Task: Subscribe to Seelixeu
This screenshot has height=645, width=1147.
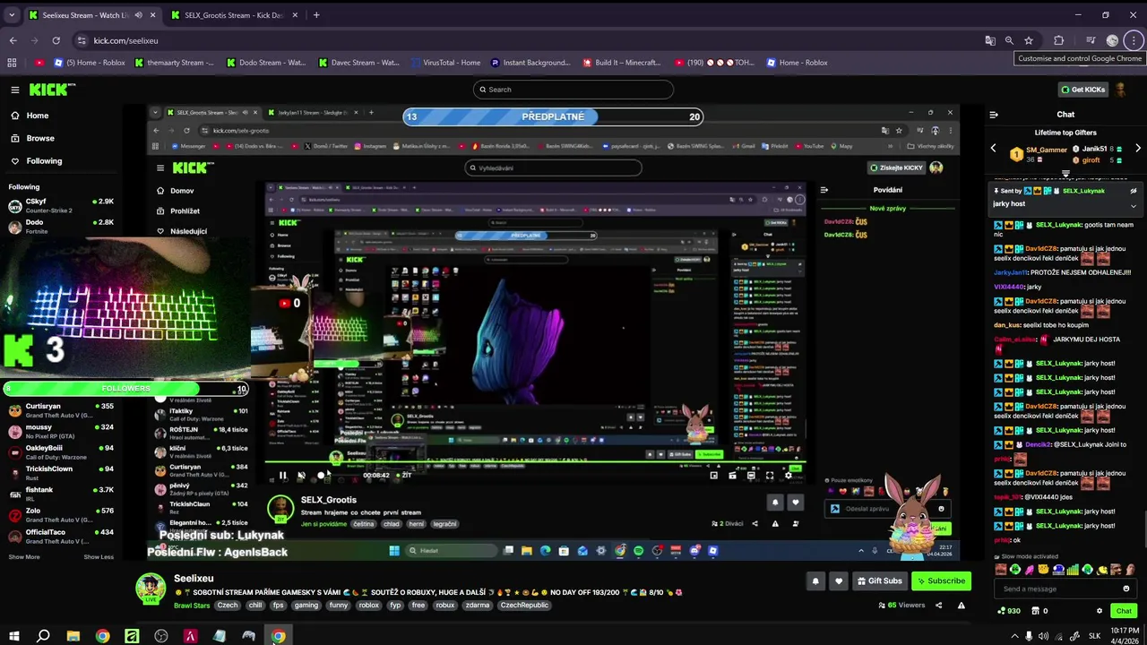Action: (x=941, y=581)
